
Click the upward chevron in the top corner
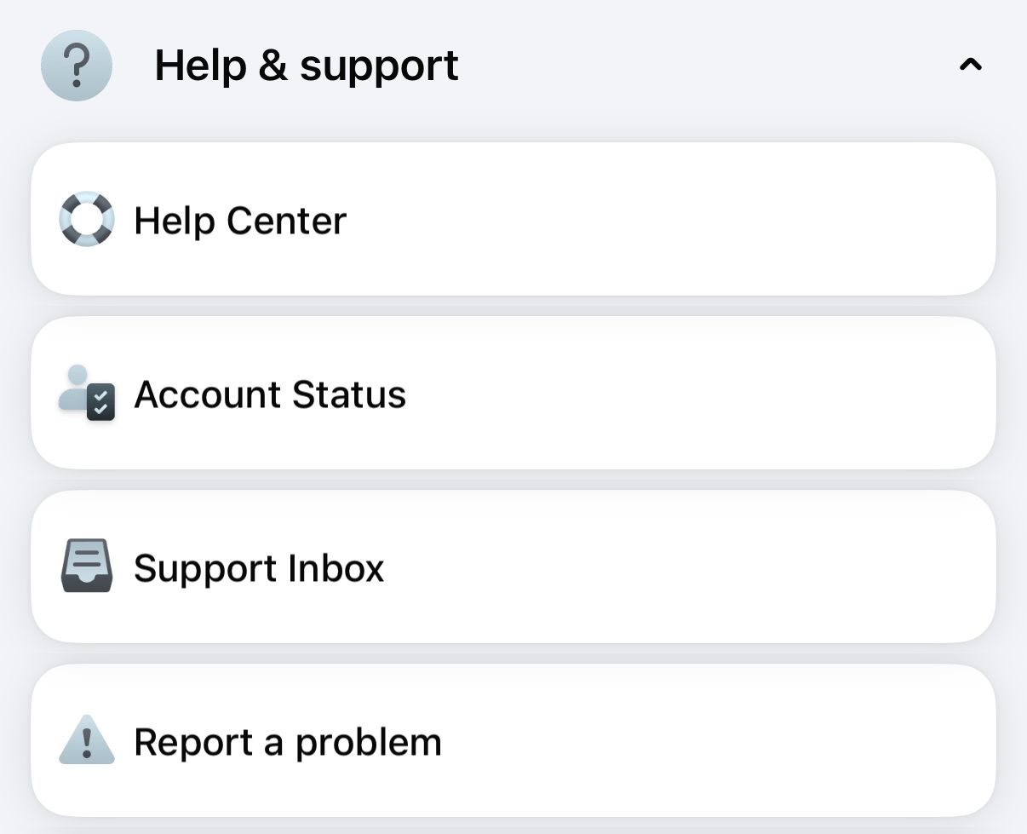pos(970,66)
